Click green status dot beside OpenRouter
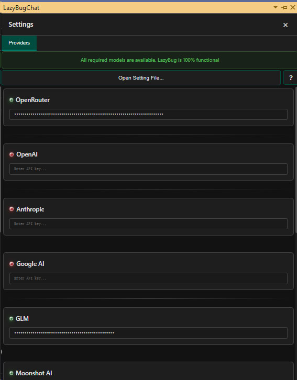This screenshot has height=380, width=297. pos(11,100)
